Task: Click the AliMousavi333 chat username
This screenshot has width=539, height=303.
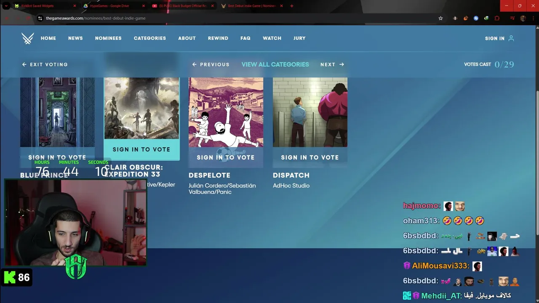Action: [x=440, y=266]
